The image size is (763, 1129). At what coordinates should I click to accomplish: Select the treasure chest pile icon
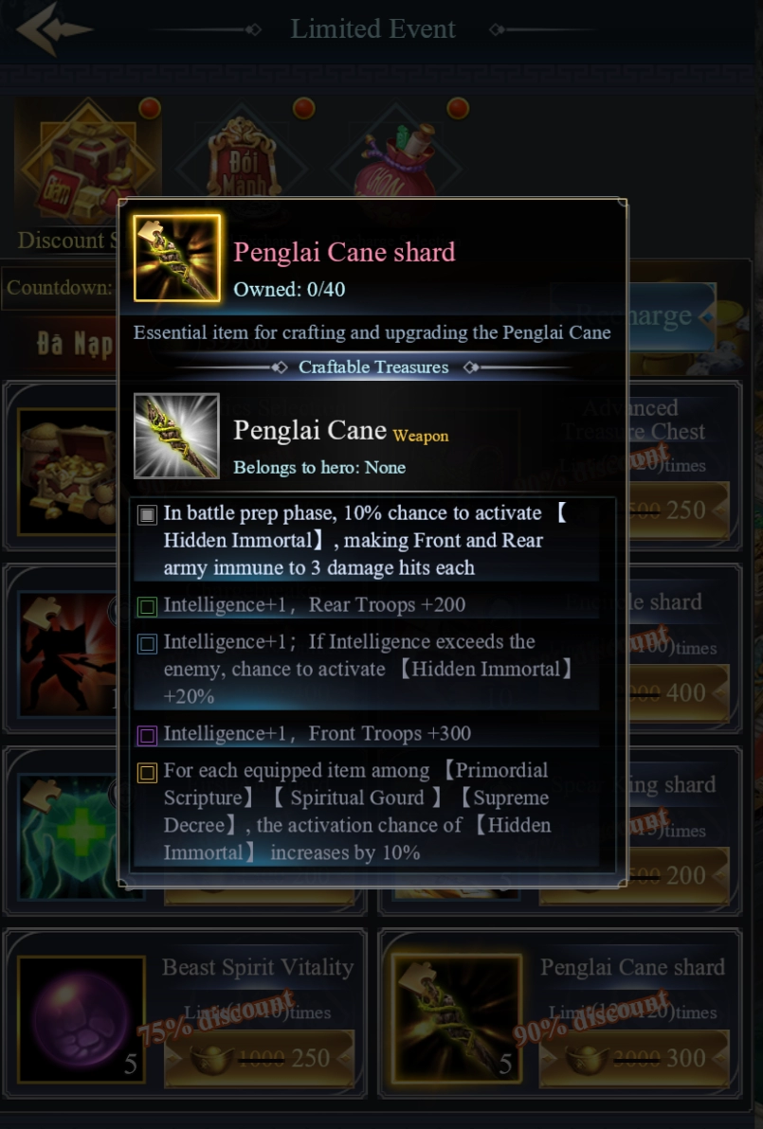[67, 472]
